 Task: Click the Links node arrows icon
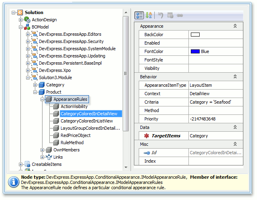[x=49, y=157]
